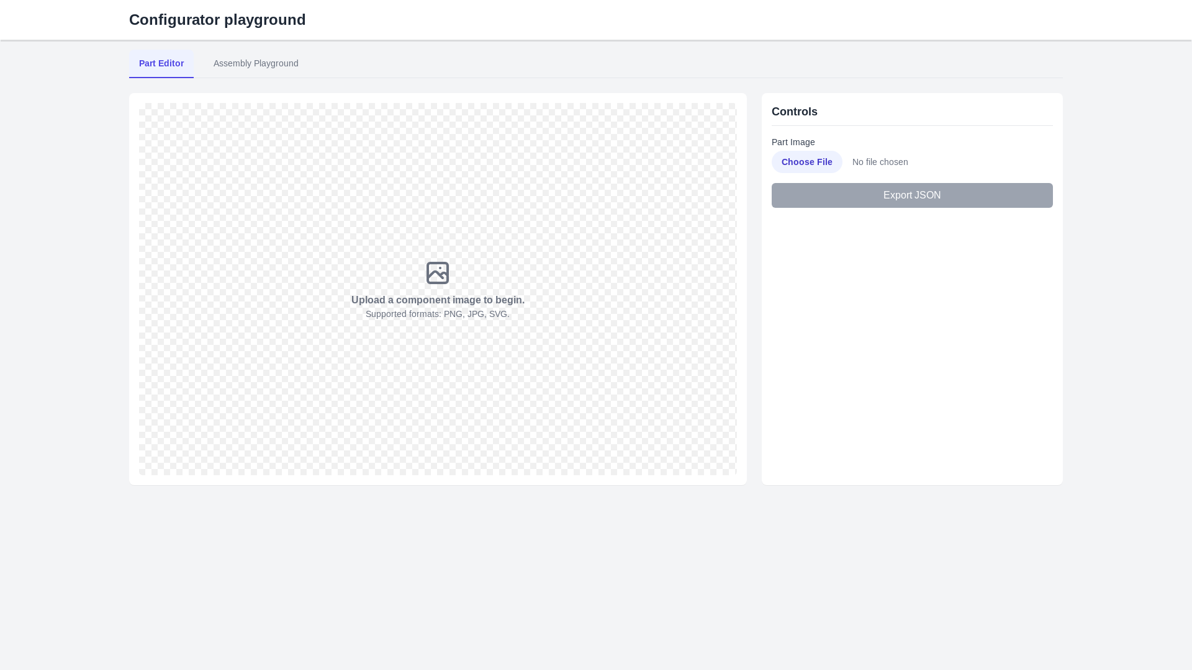Click the 'Upload a component image to begin.' text
Image resolution: width=1192 pixels, height=670 pixels.
click(438, 300)
